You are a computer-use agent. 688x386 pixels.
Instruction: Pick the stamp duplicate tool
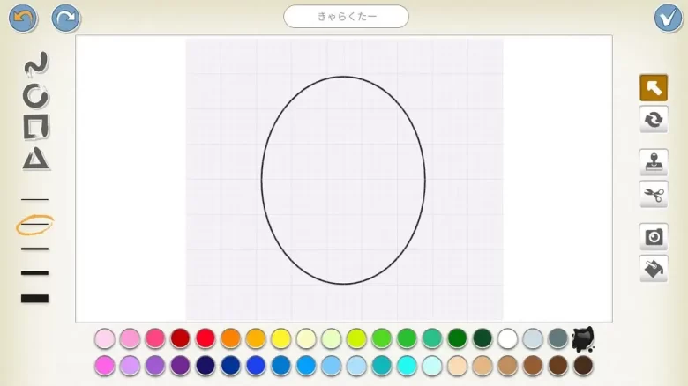654,162
